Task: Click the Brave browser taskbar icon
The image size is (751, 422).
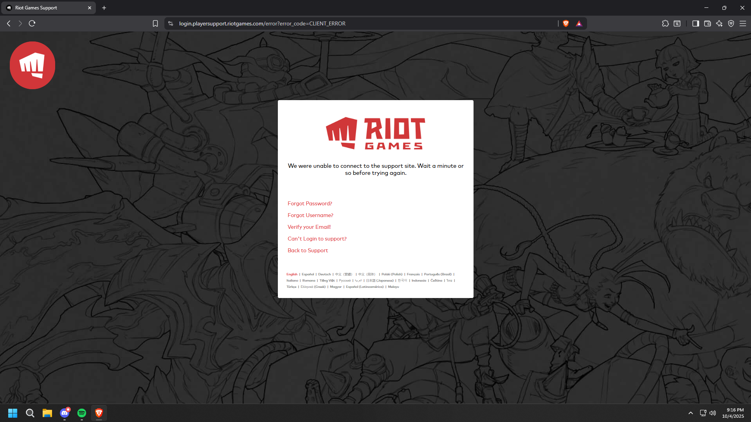Action: [x=99, y=413]
